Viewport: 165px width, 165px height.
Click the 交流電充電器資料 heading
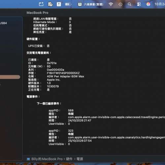point(39,53)
